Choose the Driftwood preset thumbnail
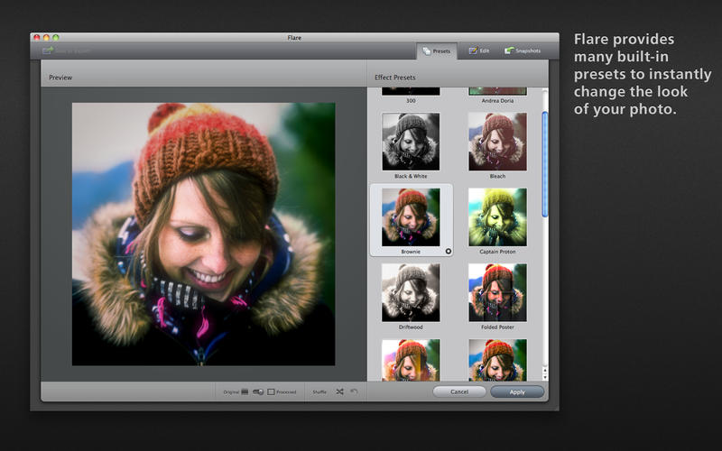722x451 pixels. tap(411, 292)
